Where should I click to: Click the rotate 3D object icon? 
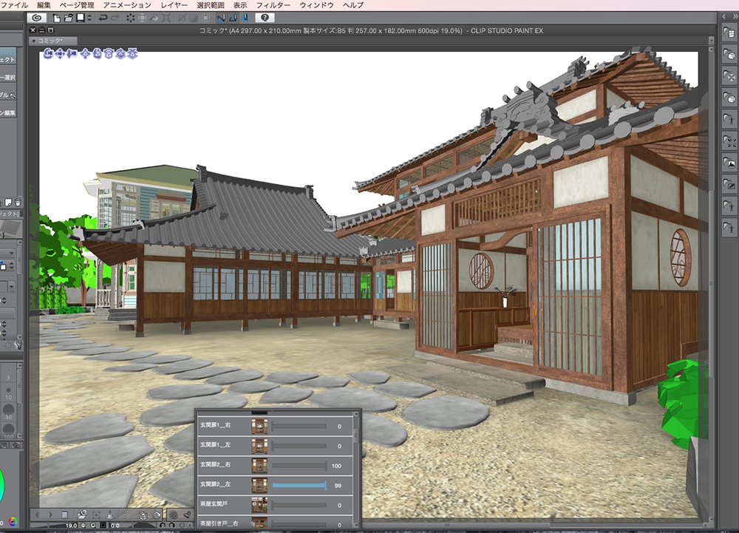pos(98,56)
